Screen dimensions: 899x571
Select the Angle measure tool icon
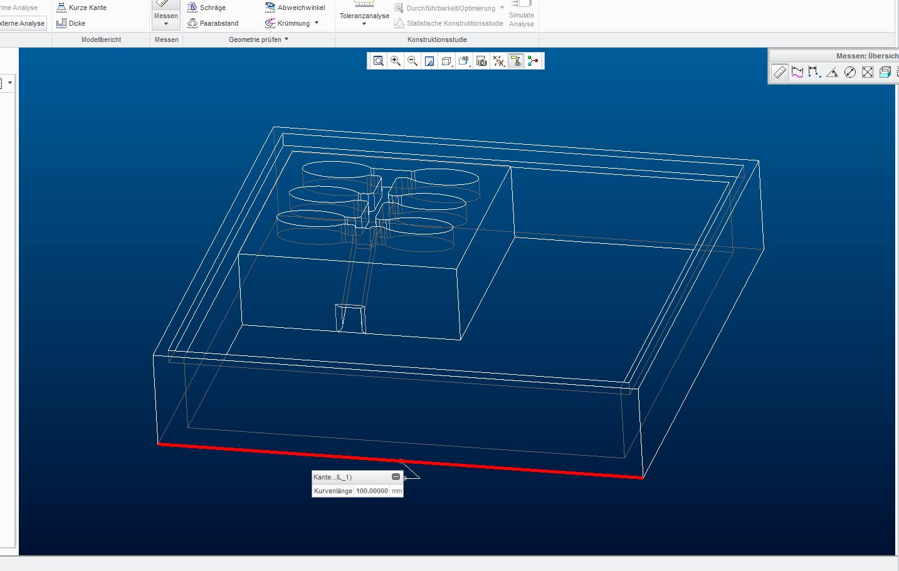[x=832, y=73]
